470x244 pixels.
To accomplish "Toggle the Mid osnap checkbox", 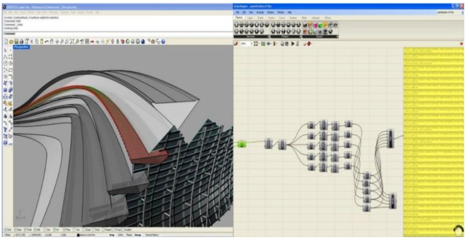I will (36, 230).
